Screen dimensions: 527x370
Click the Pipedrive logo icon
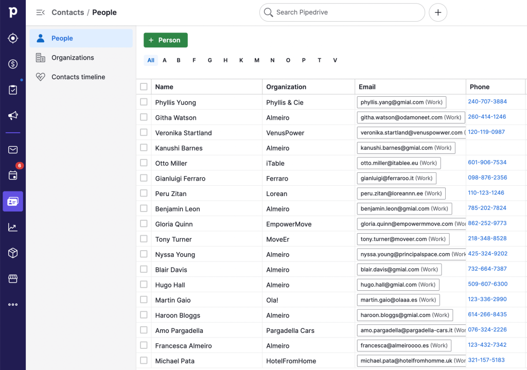coord(13,12)
